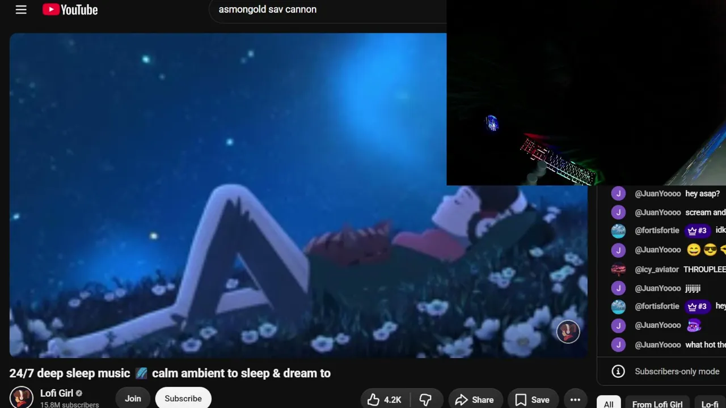Click @JuanYoooo avatar on jijijiji message
Screen dimensions: 726x408
[618, 288]
